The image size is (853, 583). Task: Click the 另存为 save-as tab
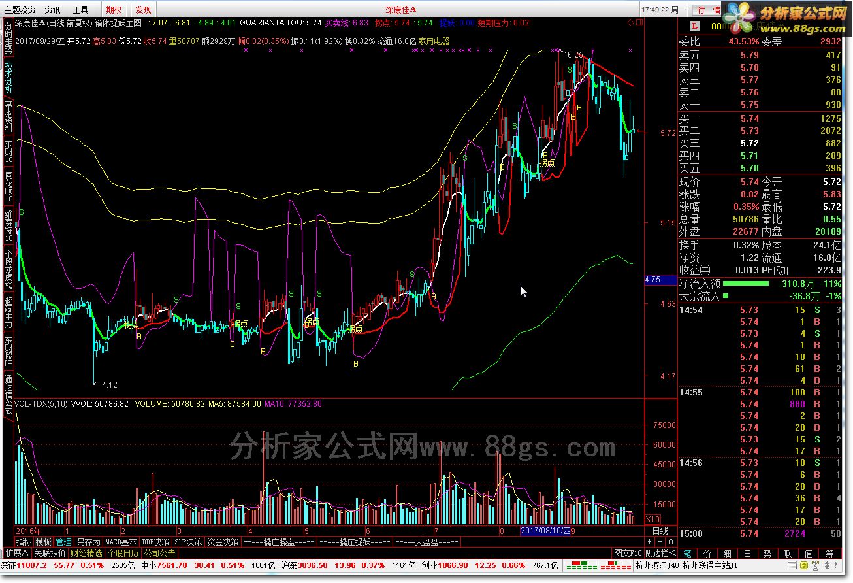88,542
